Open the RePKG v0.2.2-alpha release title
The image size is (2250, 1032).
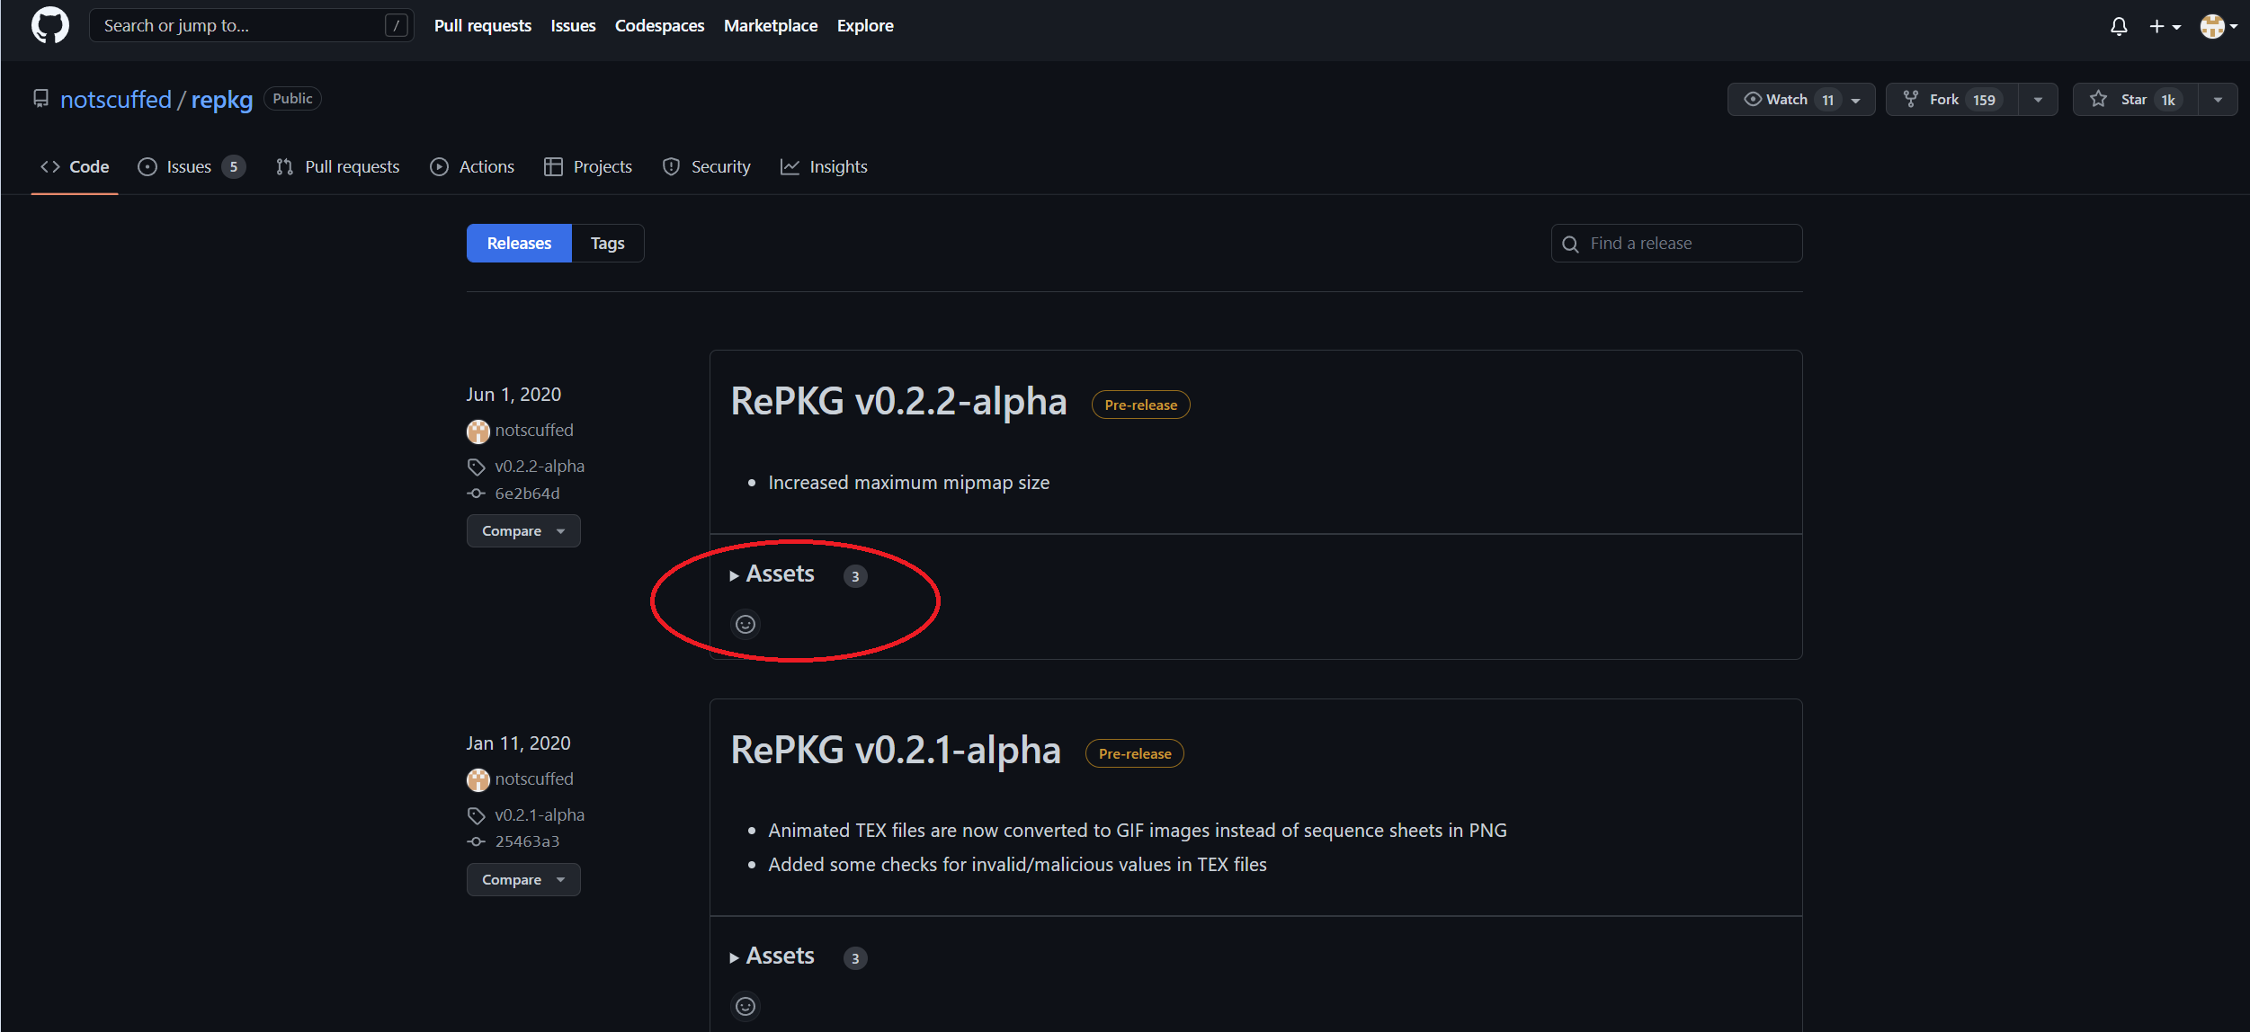tap(898, 401)
